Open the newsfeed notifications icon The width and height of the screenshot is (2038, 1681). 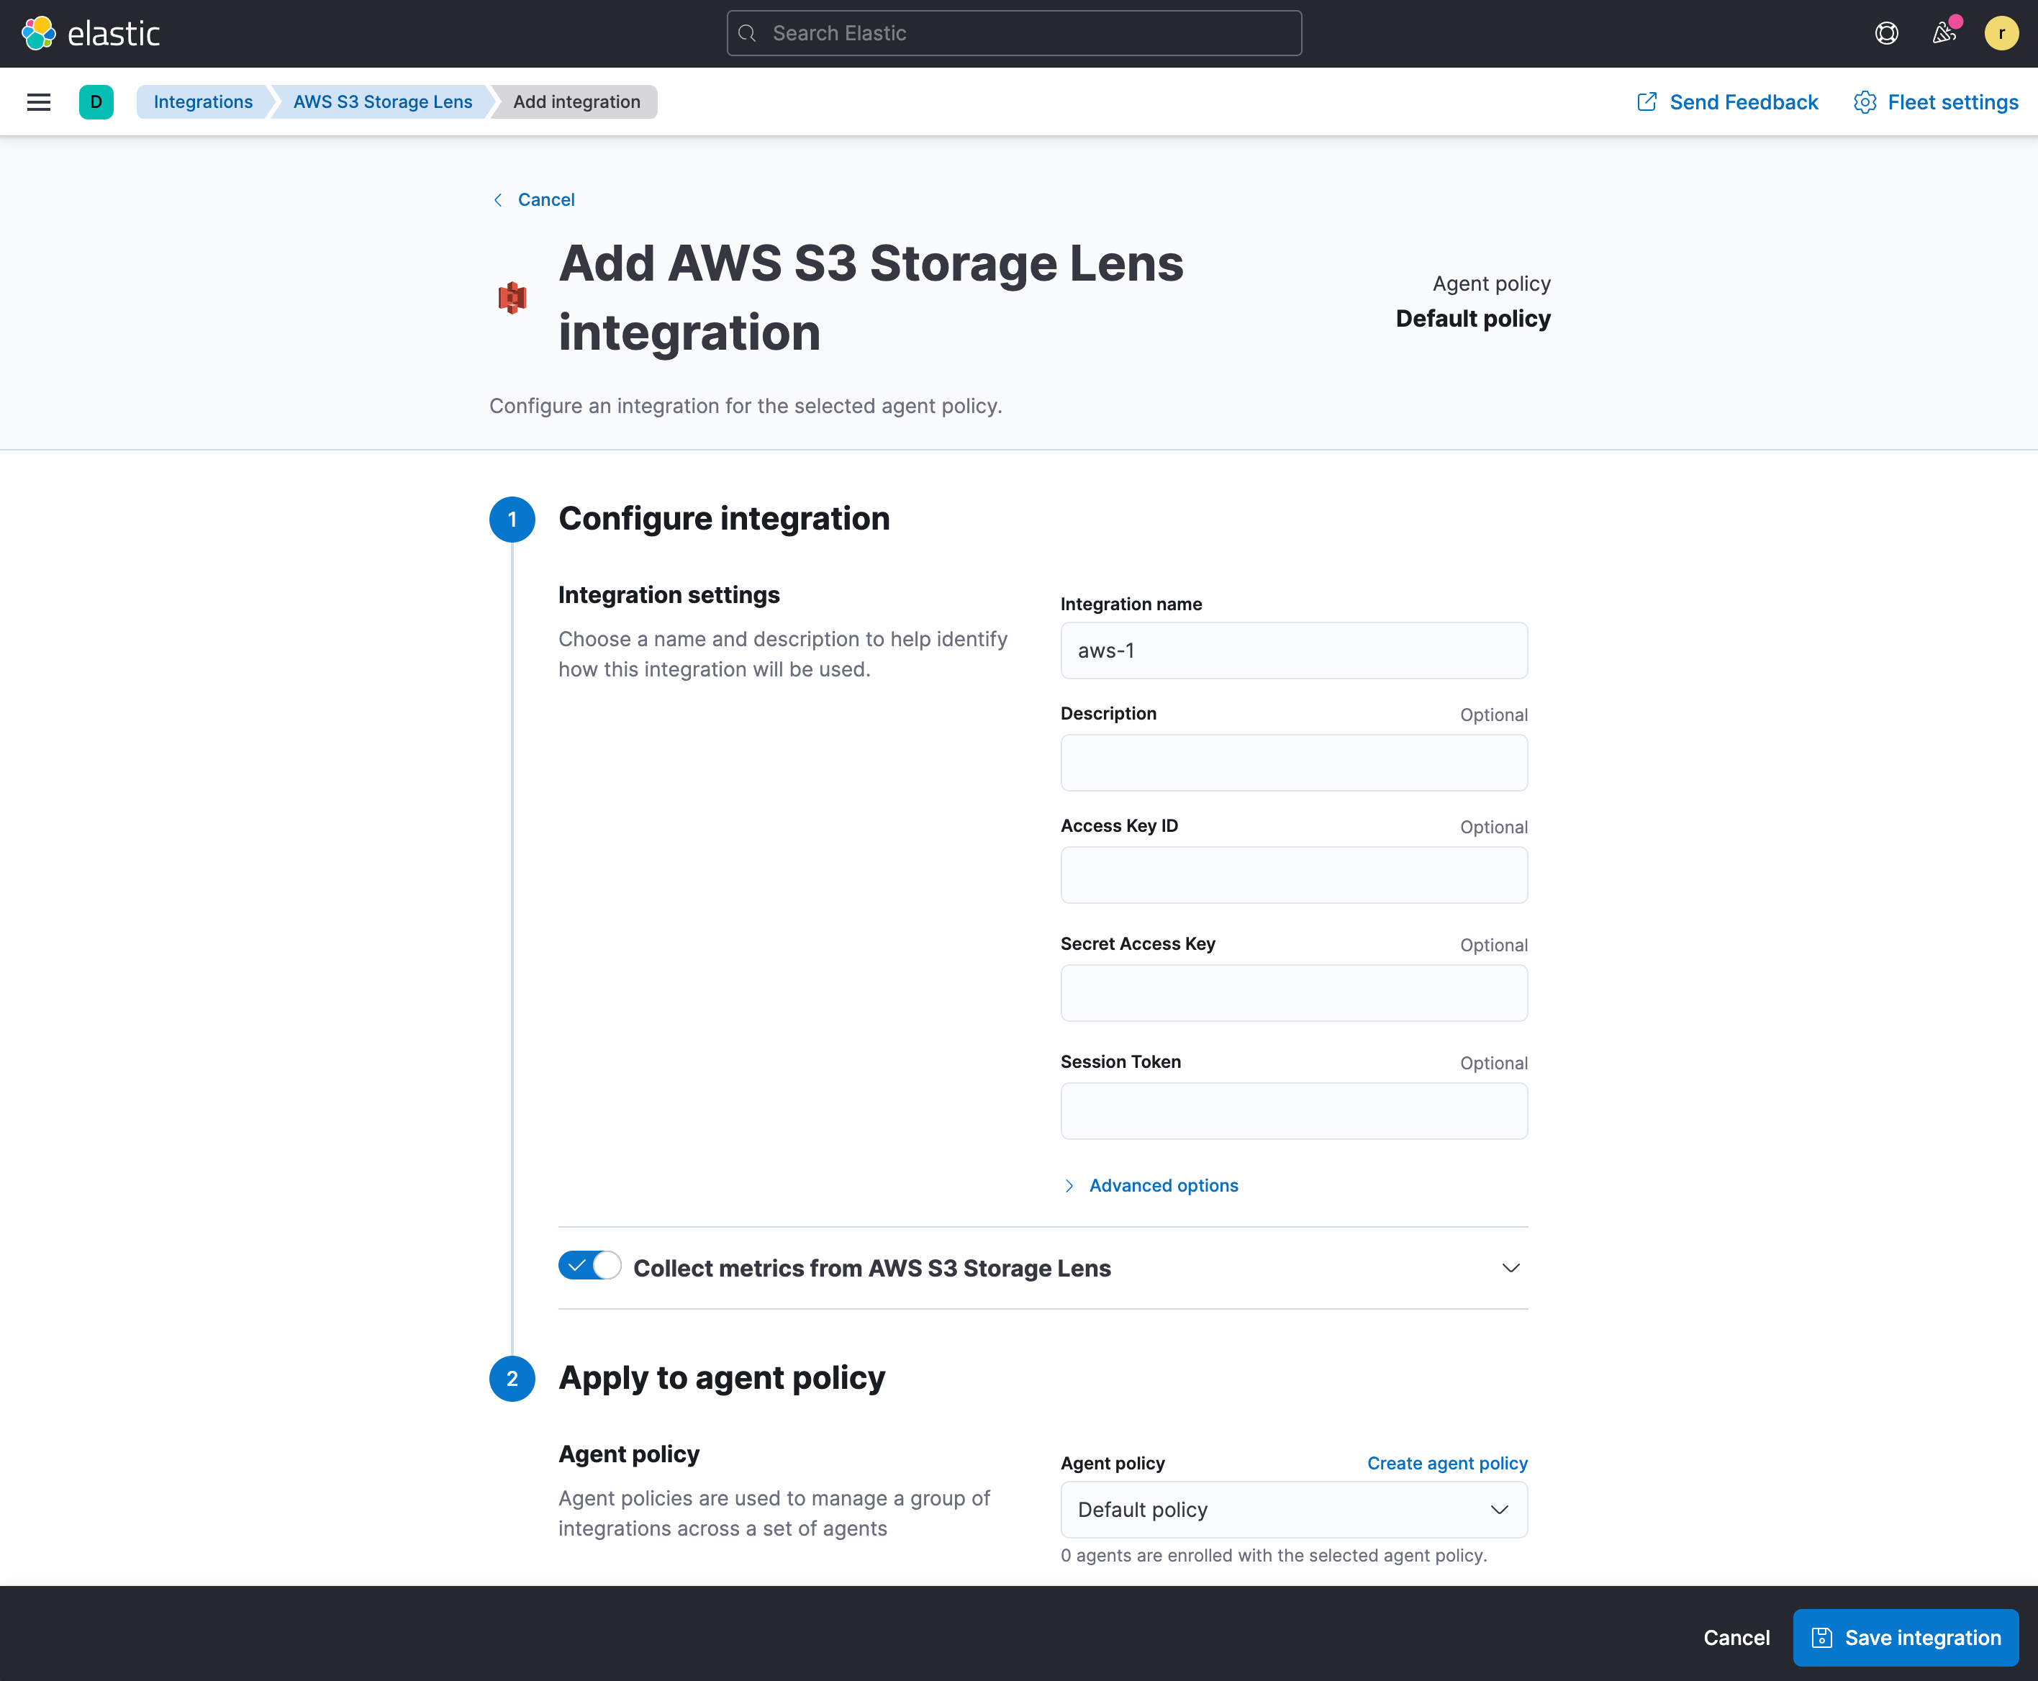click(1943, 33)
